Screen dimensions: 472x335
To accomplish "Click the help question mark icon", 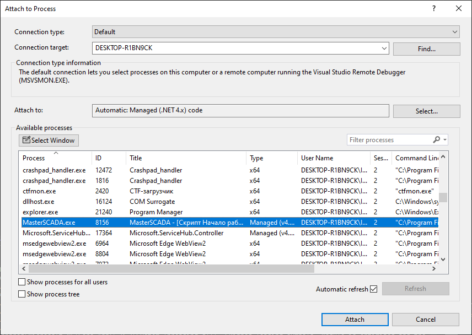I will [434, 8].
